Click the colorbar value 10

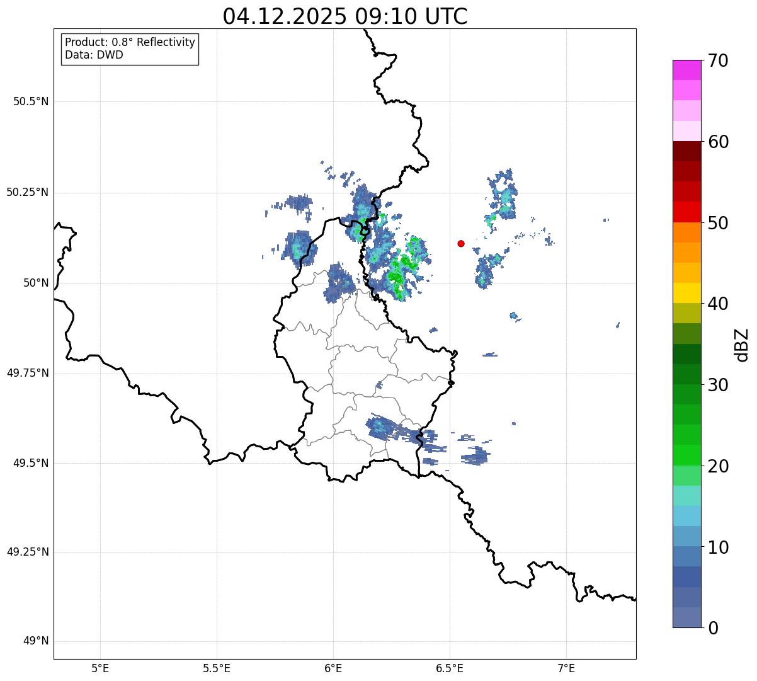[x=718, y=547]
